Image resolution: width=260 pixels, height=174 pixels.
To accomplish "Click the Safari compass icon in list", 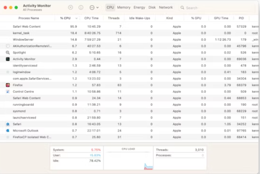I will point(8,124).
